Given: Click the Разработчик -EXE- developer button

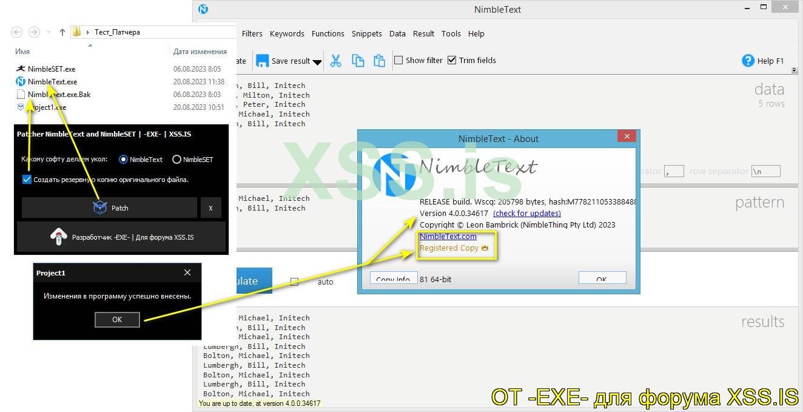Looking at the screenshot, I should coord(121,237).
